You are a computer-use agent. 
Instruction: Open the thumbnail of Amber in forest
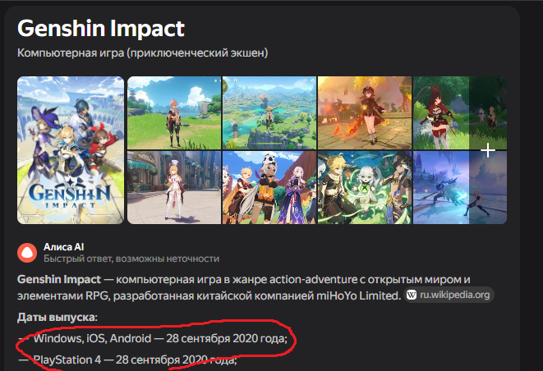point(460,112)
